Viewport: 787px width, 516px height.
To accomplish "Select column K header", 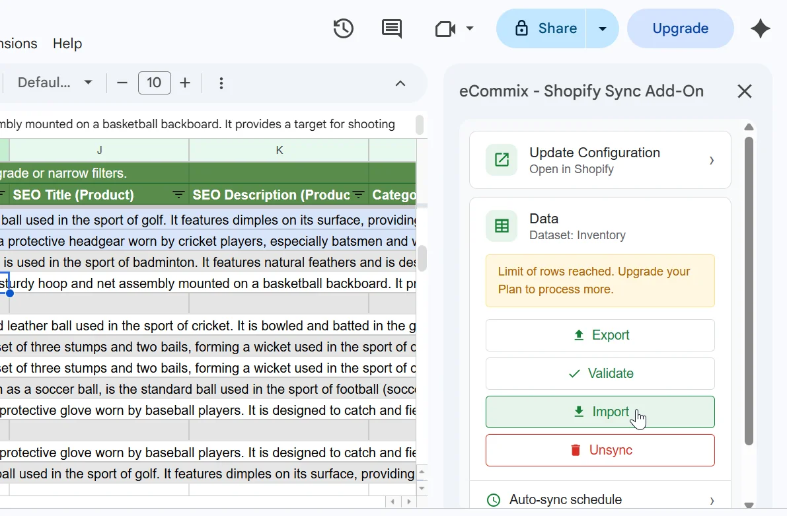I will click(279, 150).
